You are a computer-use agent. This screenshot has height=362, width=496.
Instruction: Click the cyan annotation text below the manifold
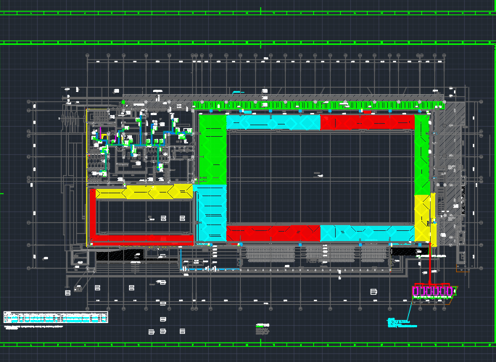click(x=402, y=323)
